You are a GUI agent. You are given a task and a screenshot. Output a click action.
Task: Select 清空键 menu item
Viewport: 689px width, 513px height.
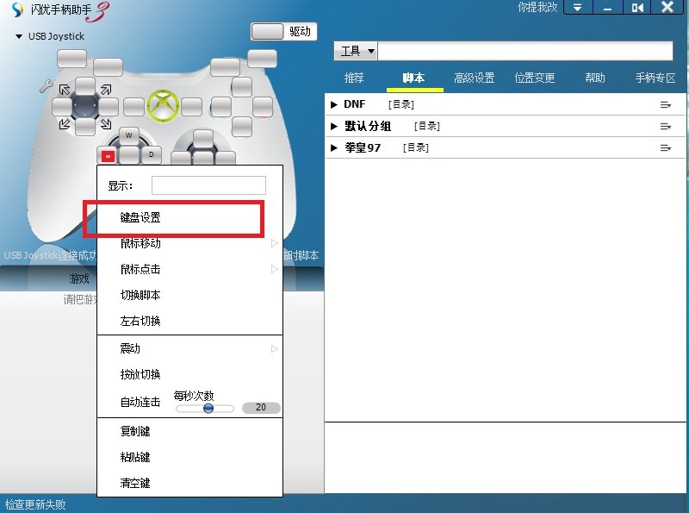click(x=135, y=483)
